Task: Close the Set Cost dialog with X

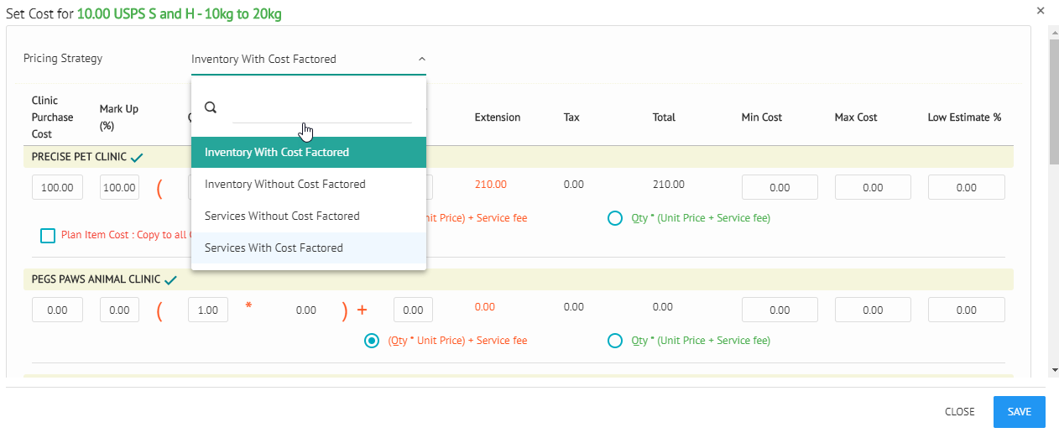Action: [1041, 11]
